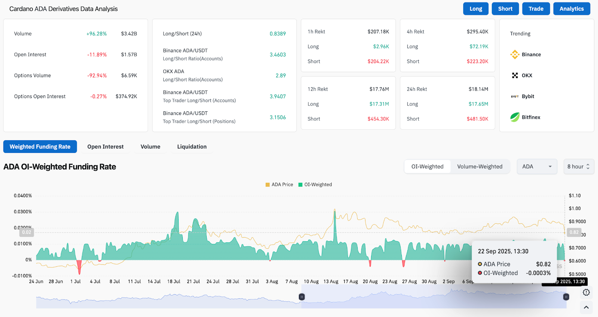598x317 pixels.
Task: Click the Long button at top
Action: 476,9
